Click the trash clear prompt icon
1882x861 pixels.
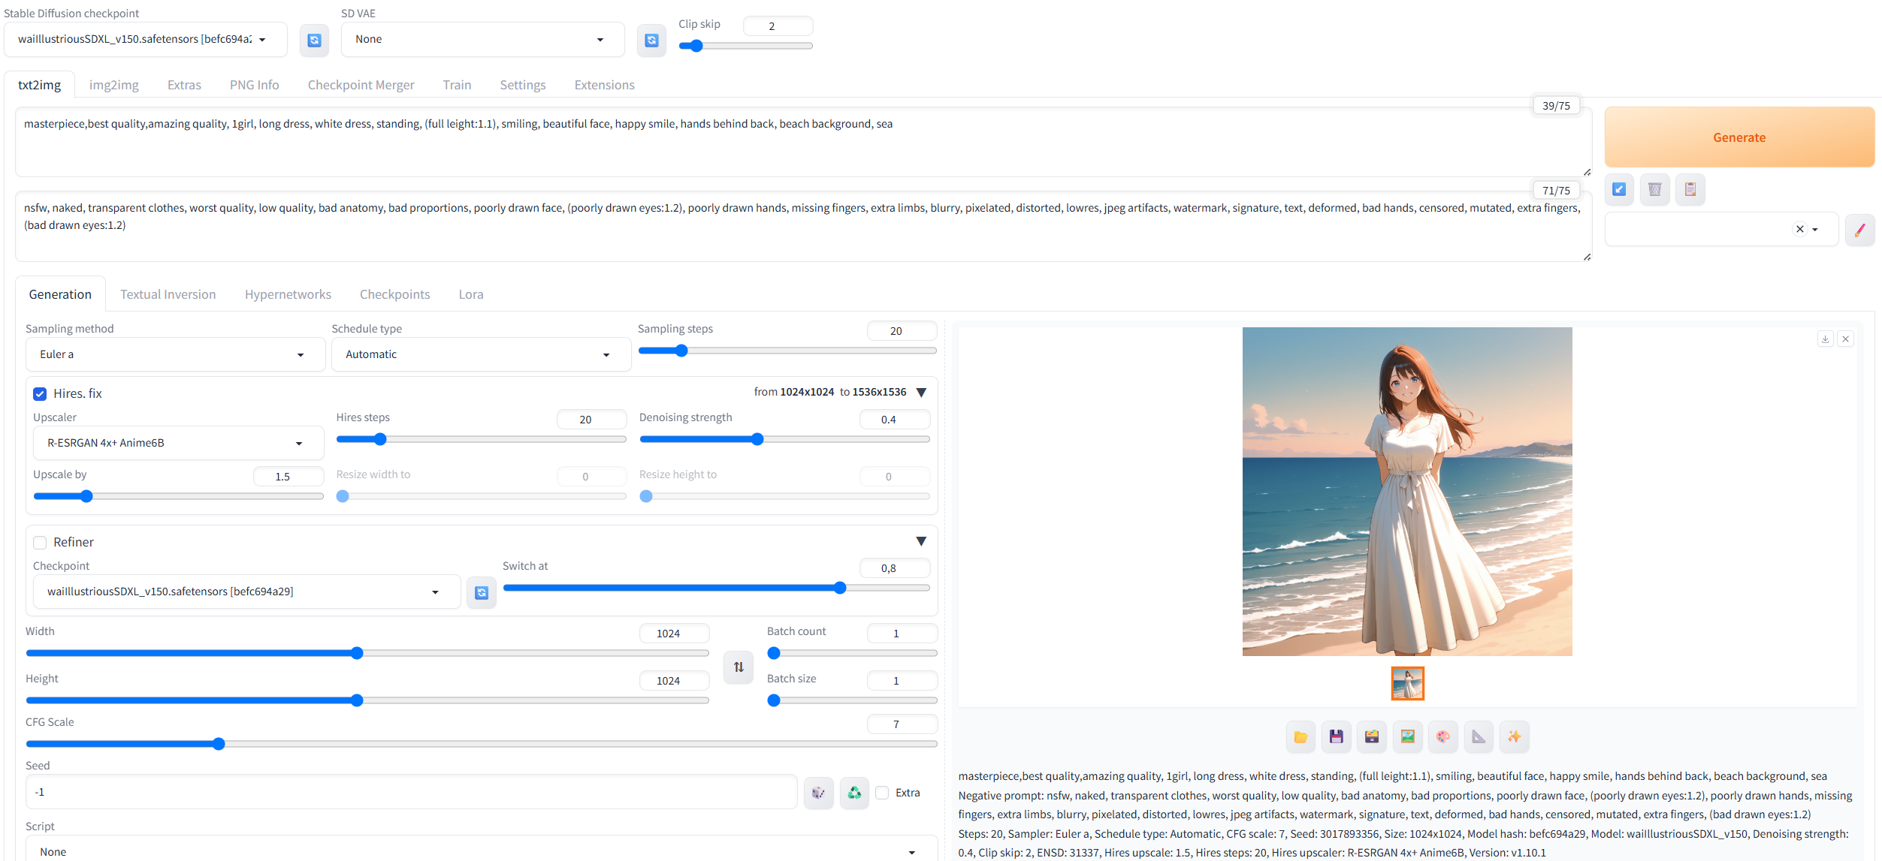(1654, 189)
